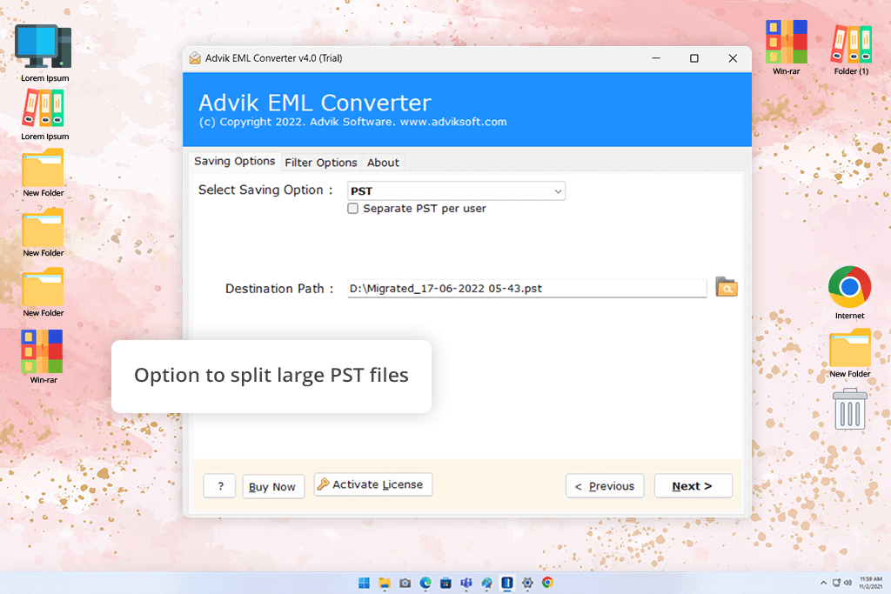Click the Activate License button

coord(372,484)
